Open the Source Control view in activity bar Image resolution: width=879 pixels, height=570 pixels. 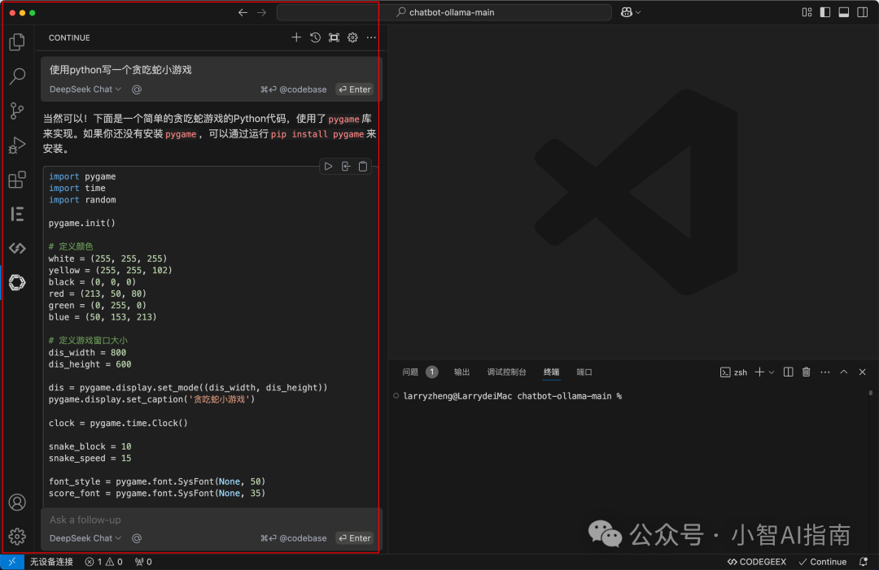click(17, 111)
